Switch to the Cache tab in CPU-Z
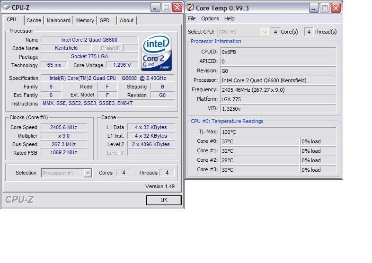Screen dimensions: 372x263 [34, 20]
